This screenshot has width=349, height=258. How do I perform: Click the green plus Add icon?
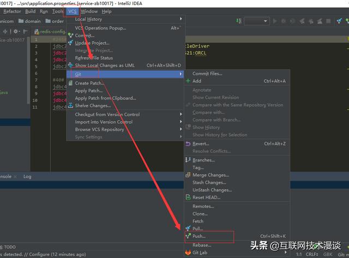click(x=188, y=81)
